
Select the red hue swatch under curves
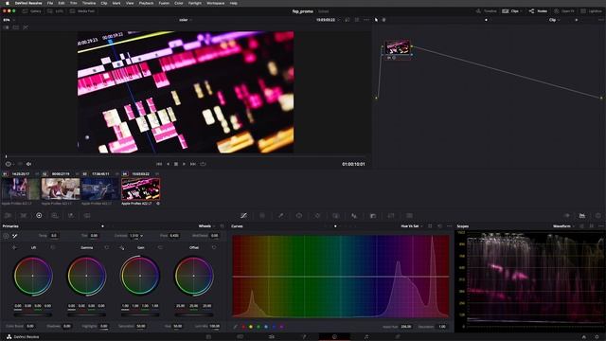coord(243,327)
